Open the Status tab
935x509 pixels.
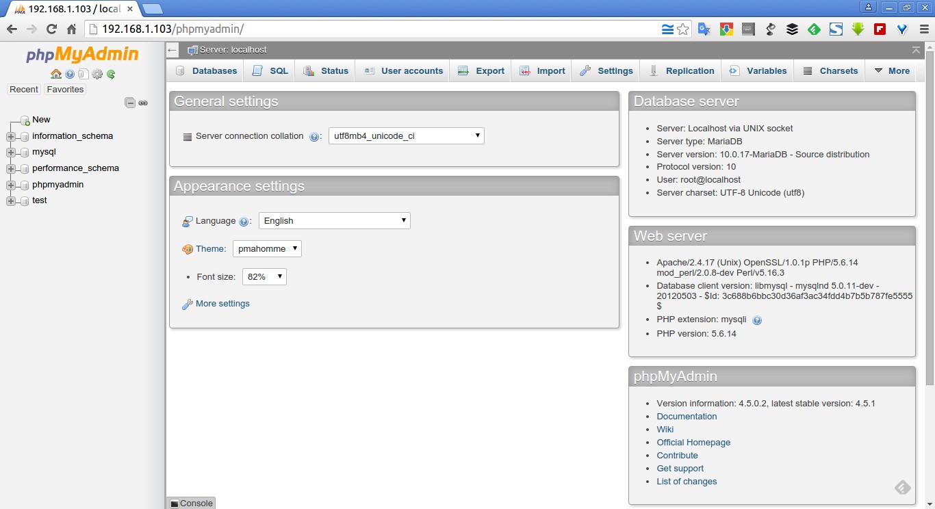325,70
